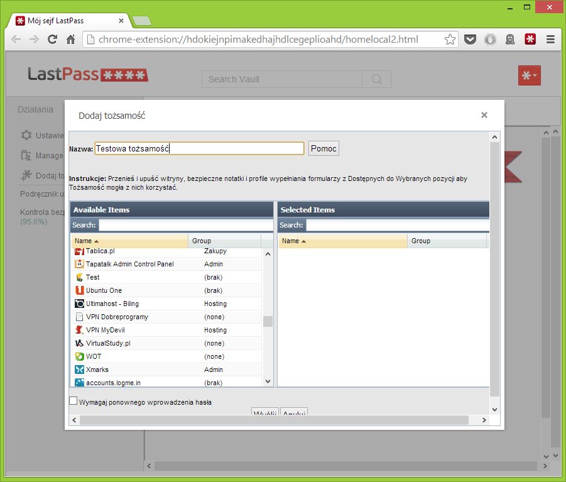Image resolution: width=566 pixels, height=482 pixels.
Task: Open Podręcznik użytkownika sidebar link
Action: pos(42,194)
